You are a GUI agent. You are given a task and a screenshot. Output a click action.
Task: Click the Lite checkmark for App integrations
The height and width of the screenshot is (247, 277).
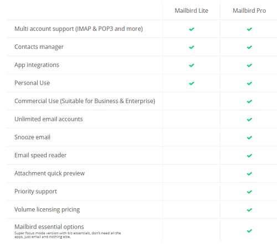point(192,65)
